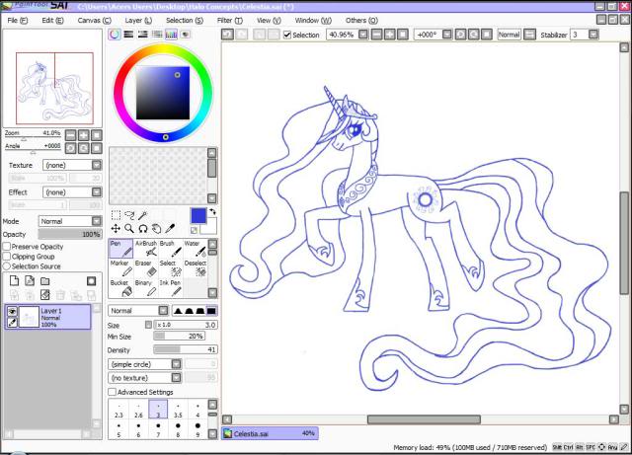Pick the magic wand tool
Image resolution: width=632 pixels, height=455 pixels.
pos(142,215)
